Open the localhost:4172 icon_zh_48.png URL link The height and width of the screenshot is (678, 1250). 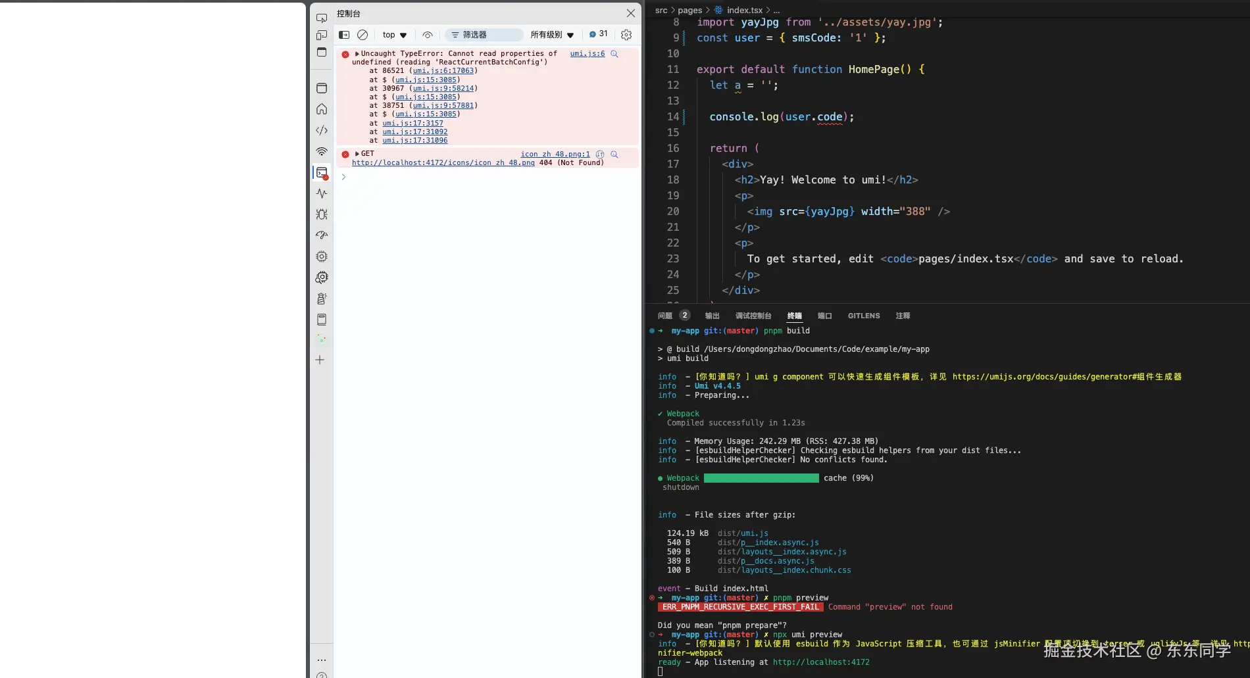coord(443,163)
